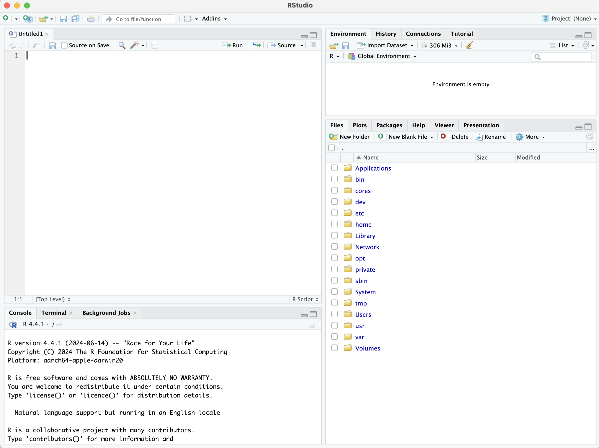Image resolution: width=599 pixels, height=448 pixels.
Task: Open the Plots tab
Action: [359, 125]
